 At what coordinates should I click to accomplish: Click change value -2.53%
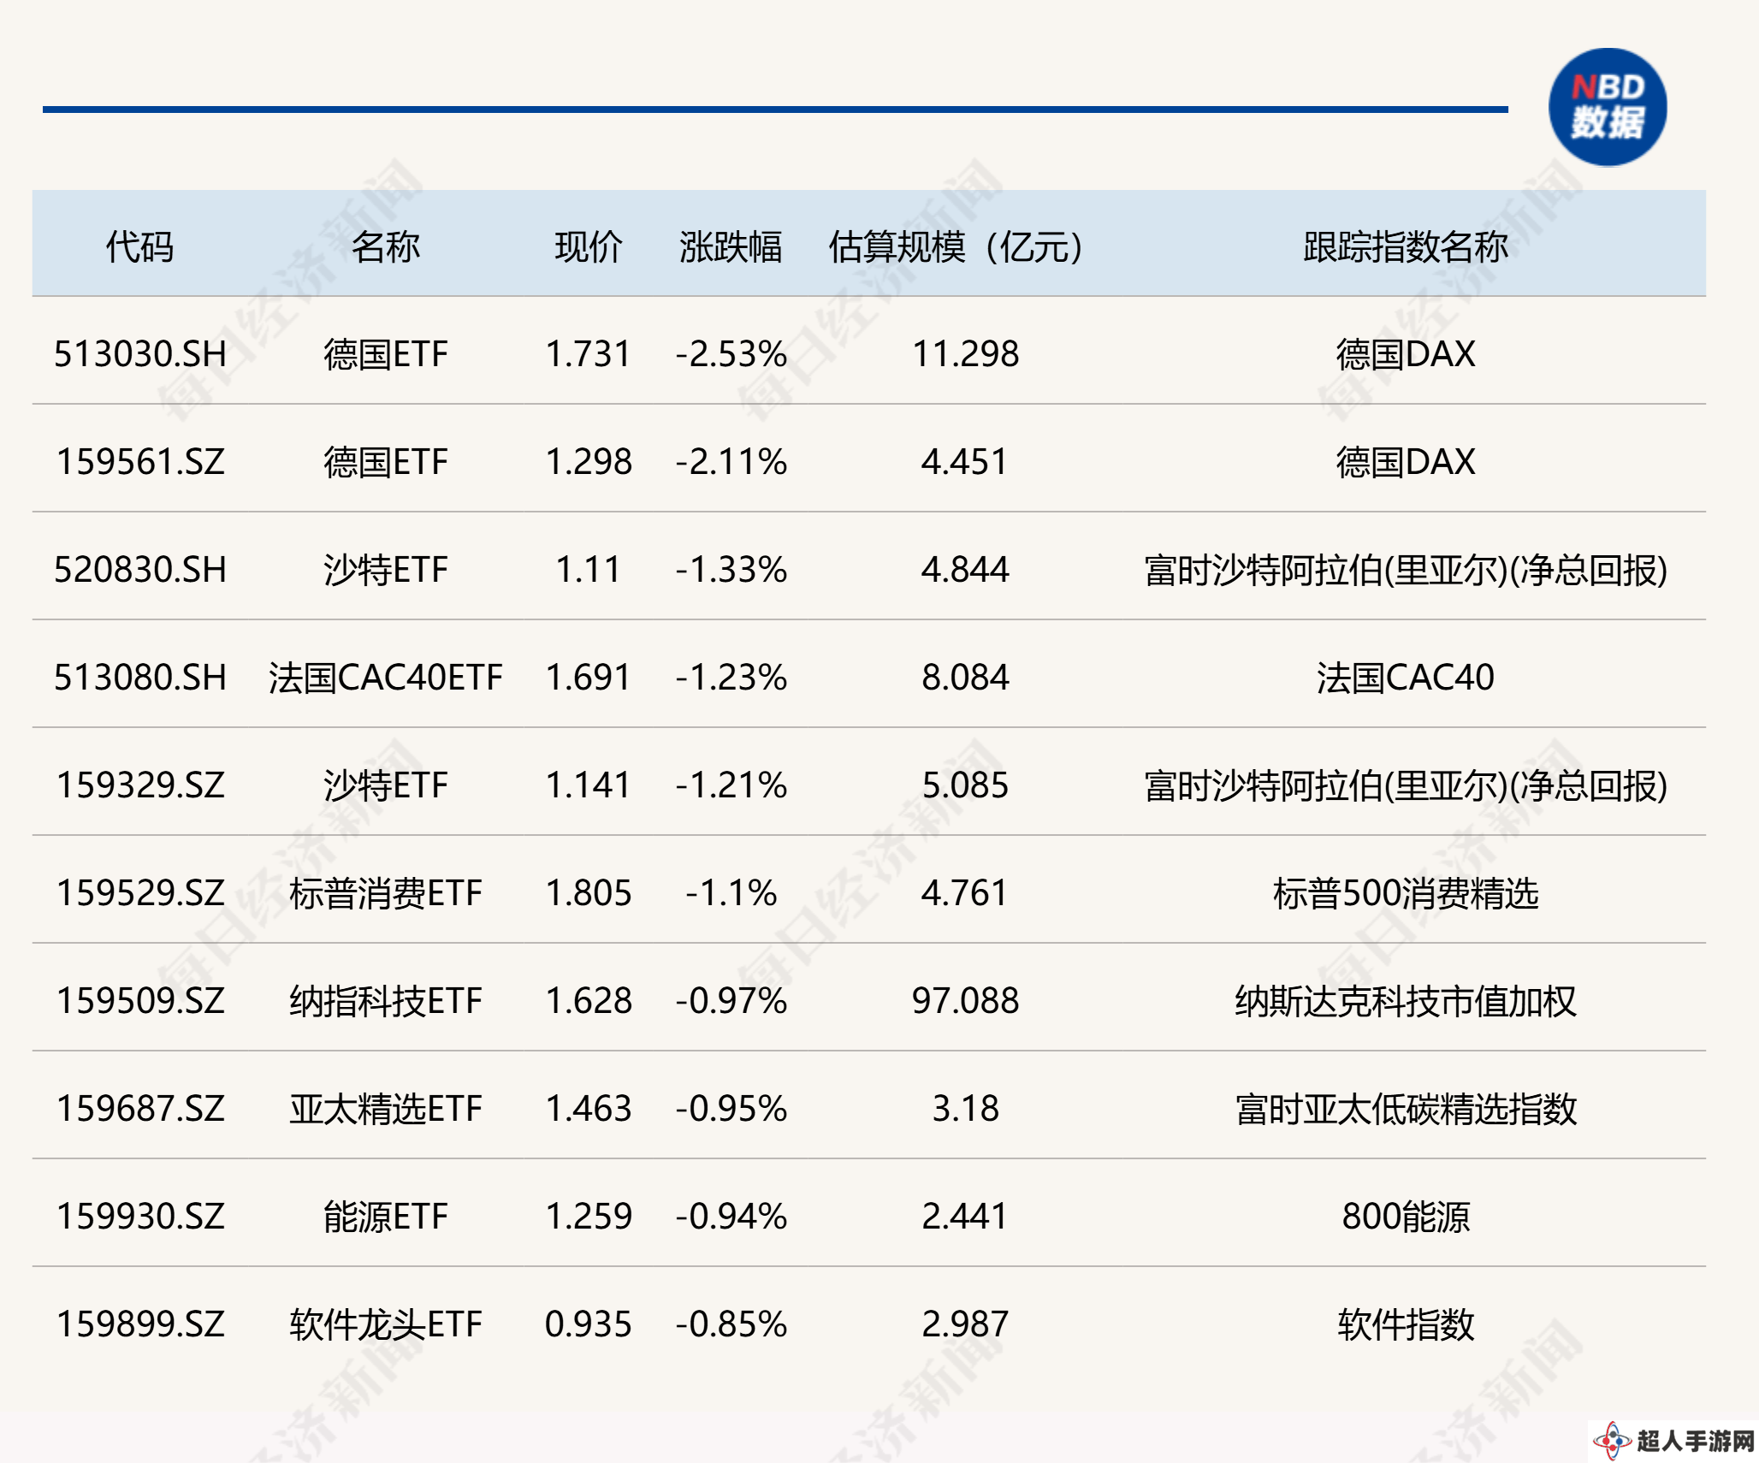click(731, 353)
